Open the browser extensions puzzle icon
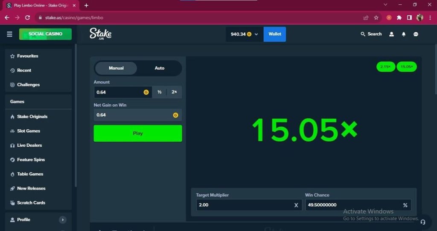The width and height of the screenshot is (437, 231). pos(399,17)
